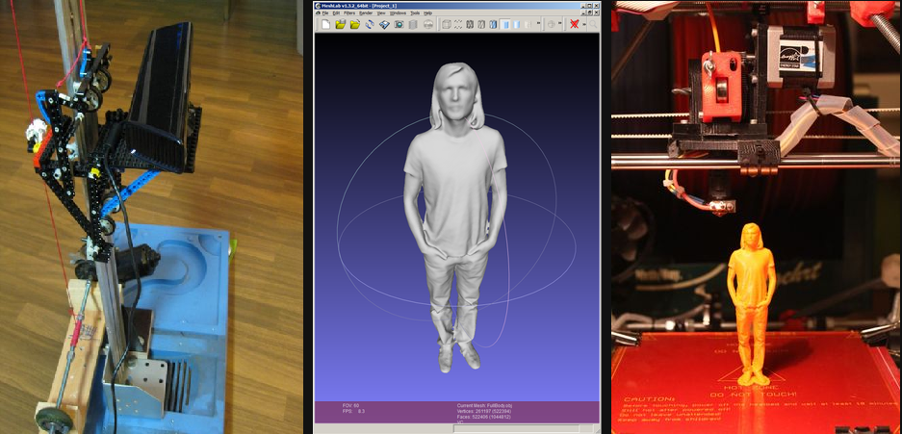
Task: Expand overflow arrow next to red X icon
Action: pyautogui.click(x=584, y=24)
